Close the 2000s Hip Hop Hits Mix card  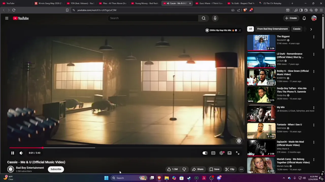pyautogui.click(x=240, y=30)
